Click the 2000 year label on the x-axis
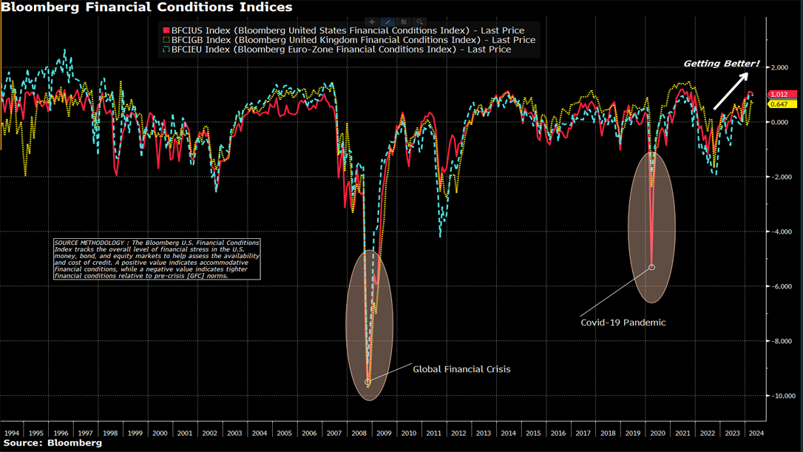The width and height of the screenshot is (803, 452). (160, 433)
